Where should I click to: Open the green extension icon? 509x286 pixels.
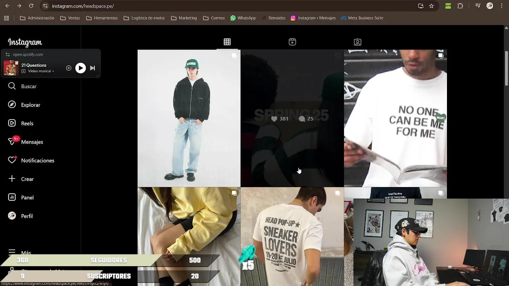[448, 6]
